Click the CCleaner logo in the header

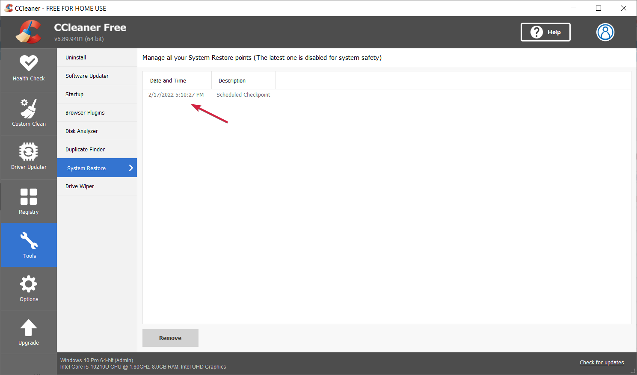(x=29, y=32)
